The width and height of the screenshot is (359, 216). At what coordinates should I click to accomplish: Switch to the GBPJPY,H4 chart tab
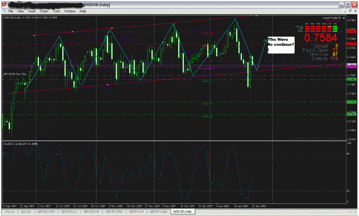137,211
